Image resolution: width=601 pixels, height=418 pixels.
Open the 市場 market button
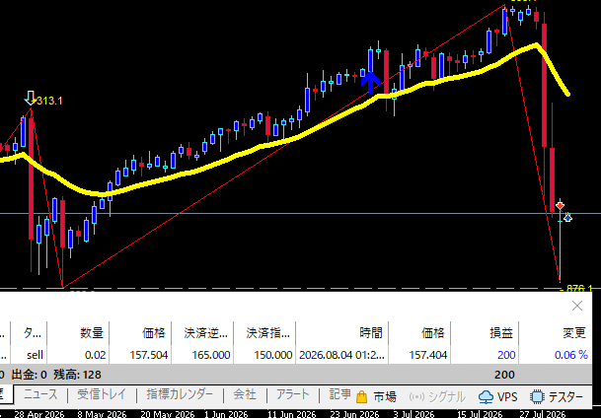tap(376, 397)
